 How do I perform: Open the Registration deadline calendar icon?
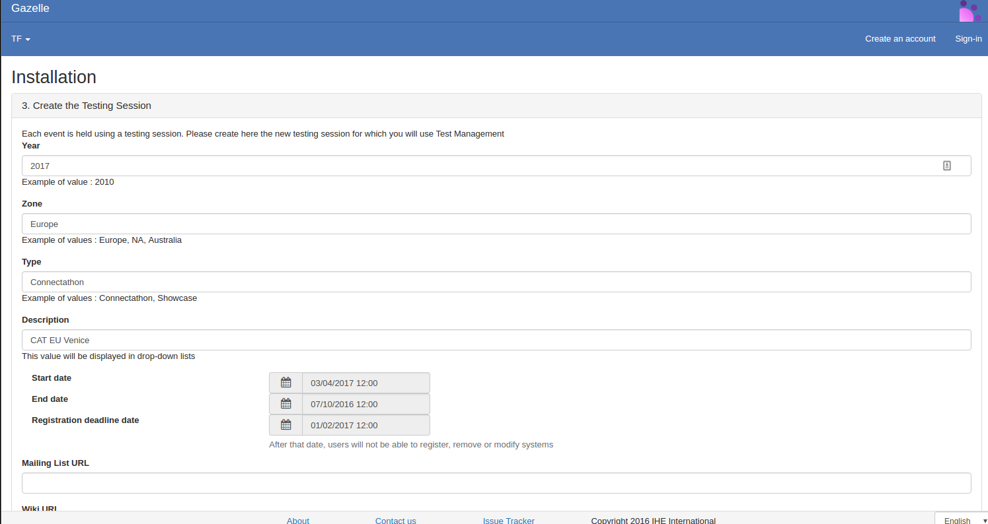[x=285, y=425]
